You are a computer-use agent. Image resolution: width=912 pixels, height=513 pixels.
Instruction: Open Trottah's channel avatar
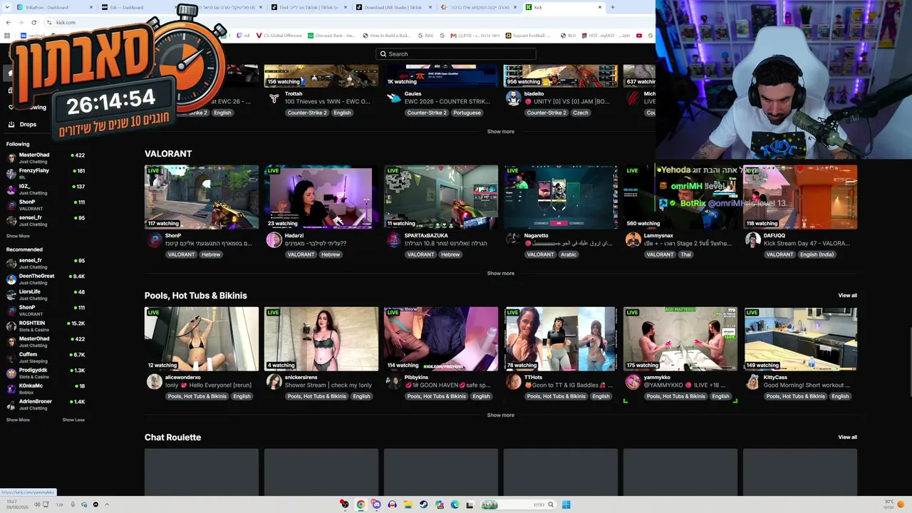tap(274, 98)
